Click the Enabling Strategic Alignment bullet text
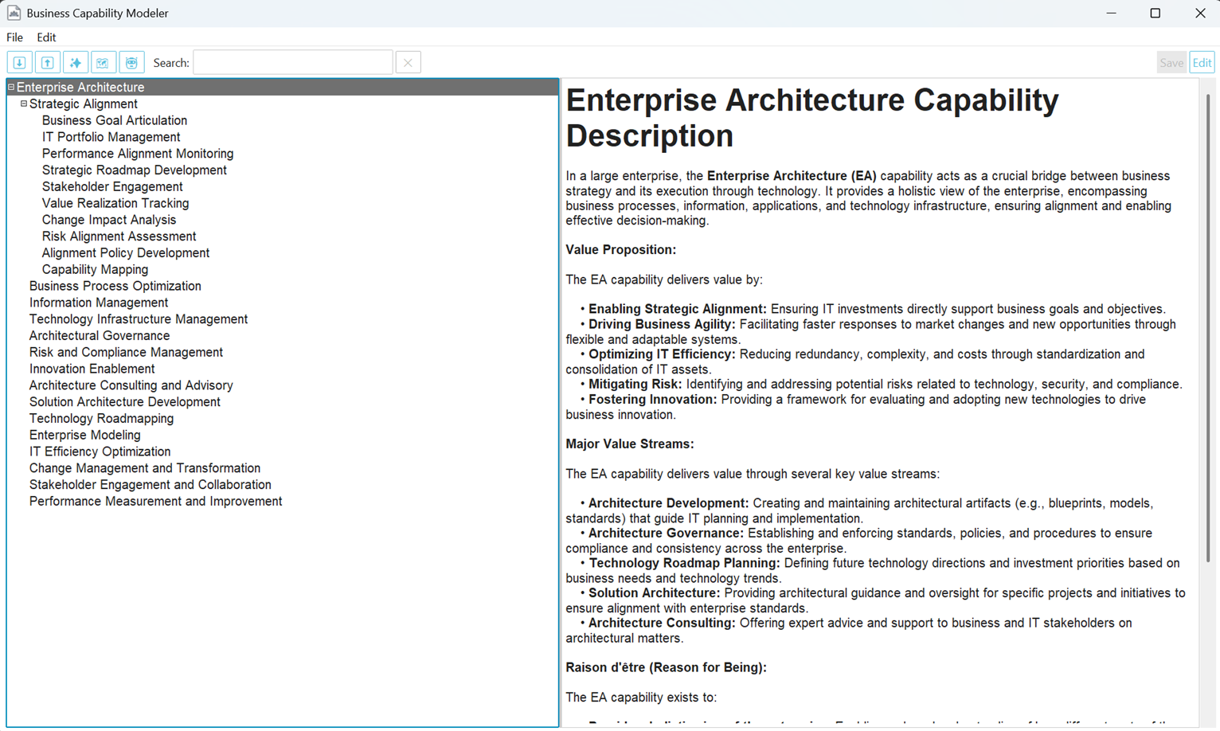This screenshot has height=731, width=1220. point(873,310)
